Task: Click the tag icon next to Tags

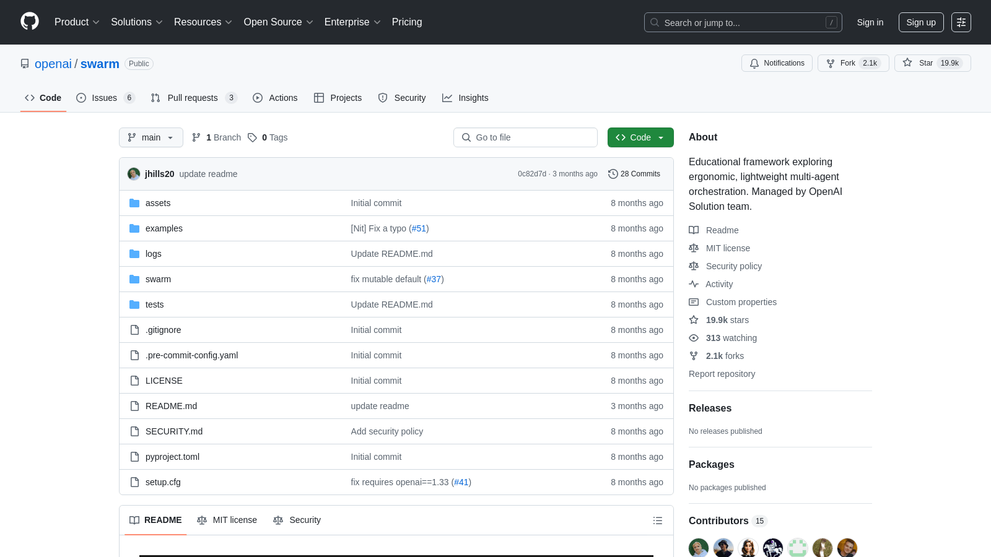Action: coord(252,137)
